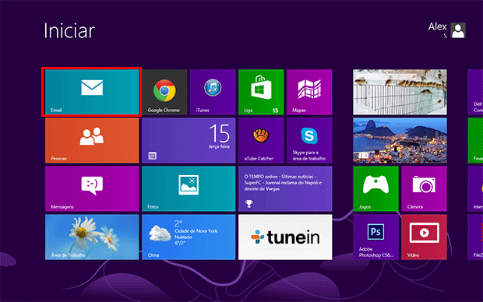Open the Clima weather tile
The width and height of the screenshot is (483, 302).
[x=189, y=237]
